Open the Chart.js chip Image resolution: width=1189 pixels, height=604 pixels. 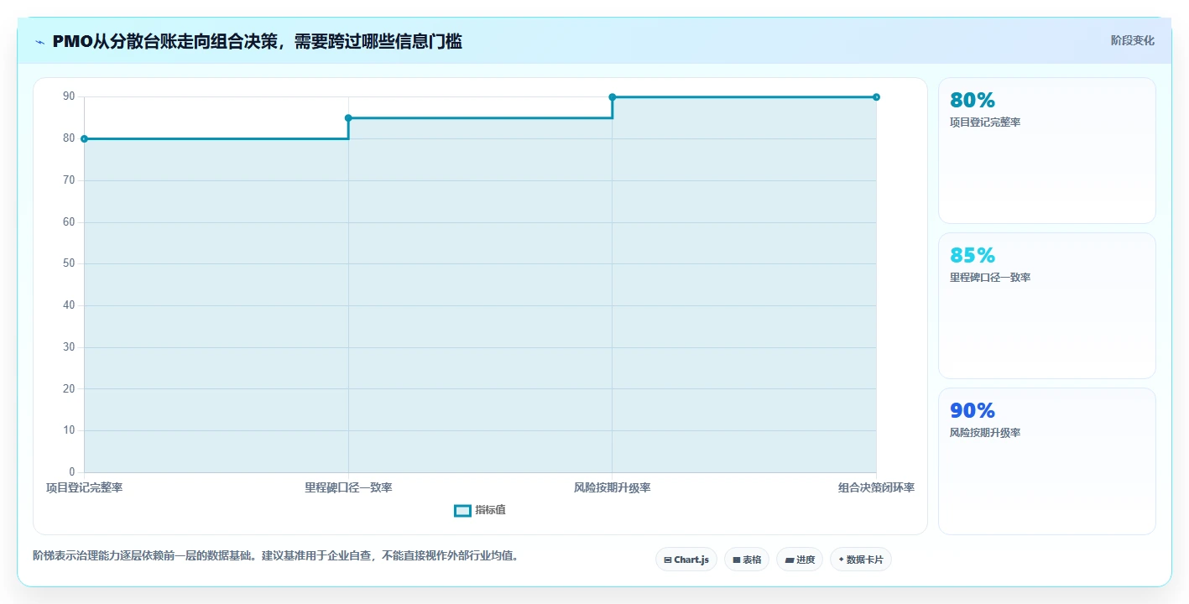pyautogui.click(x=686, y=560)
